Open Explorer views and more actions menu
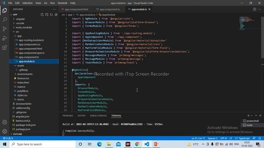 coord(54,9)
